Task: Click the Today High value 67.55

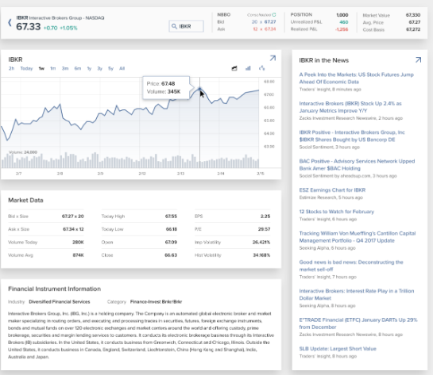Action: coord(171,216)
